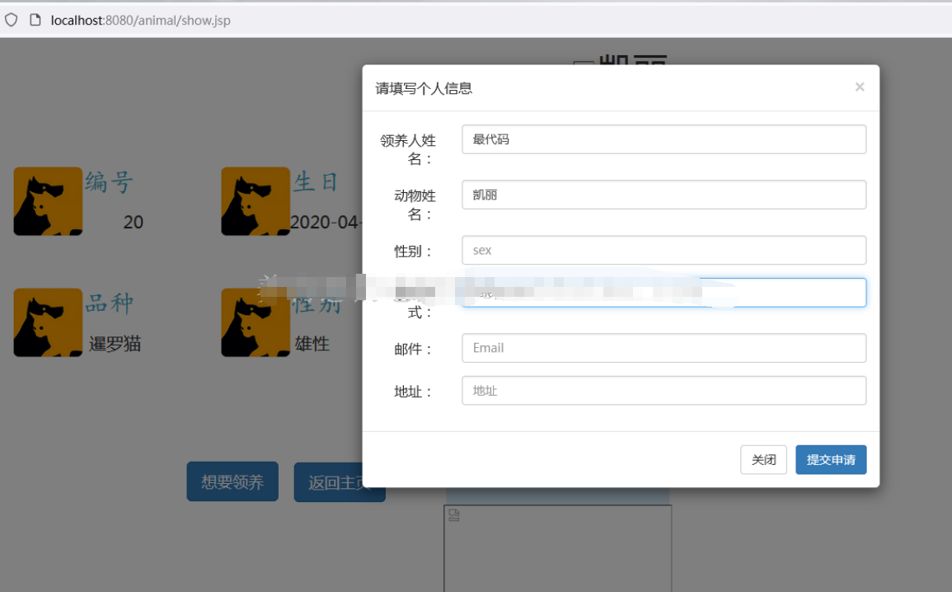
Task: Click the browser URL address text
Action: (140, 20)
